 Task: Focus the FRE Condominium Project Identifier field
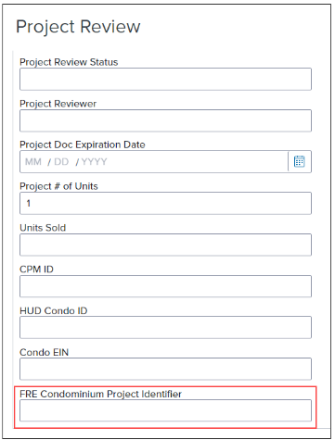165,410
